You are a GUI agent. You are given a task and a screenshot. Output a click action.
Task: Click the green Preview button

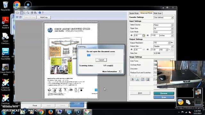pos(164,93)
